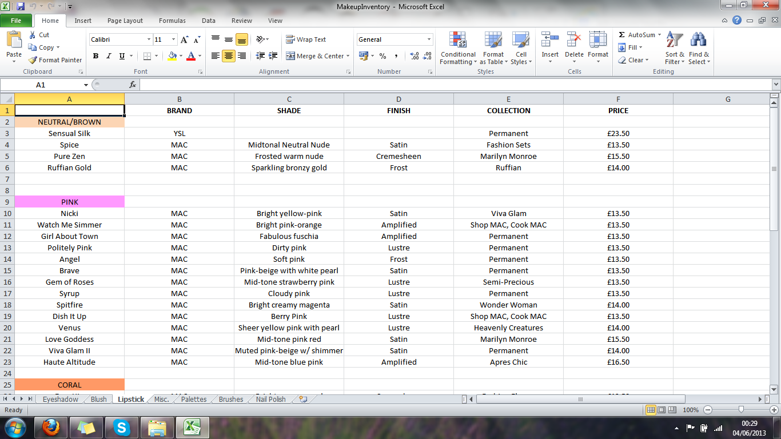The width and height of the screenshot is (781, 439).
Task: Click the Zoom Out minus button
Action: click(x=708, y=410)
